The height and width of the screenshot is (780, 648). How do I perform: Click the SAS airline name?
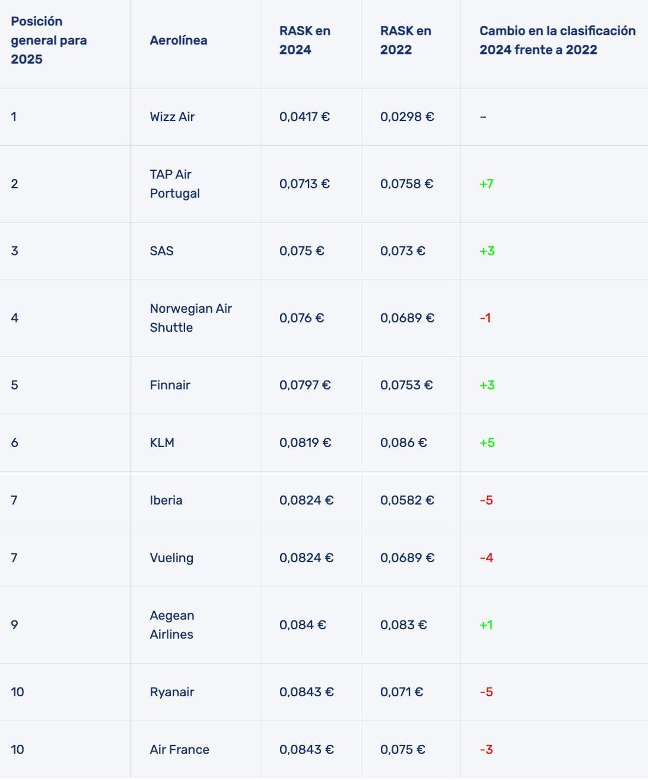click(x=161, y=251)
